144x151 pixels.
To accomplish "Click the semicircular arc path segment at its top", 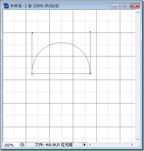I will click(61, 43).
